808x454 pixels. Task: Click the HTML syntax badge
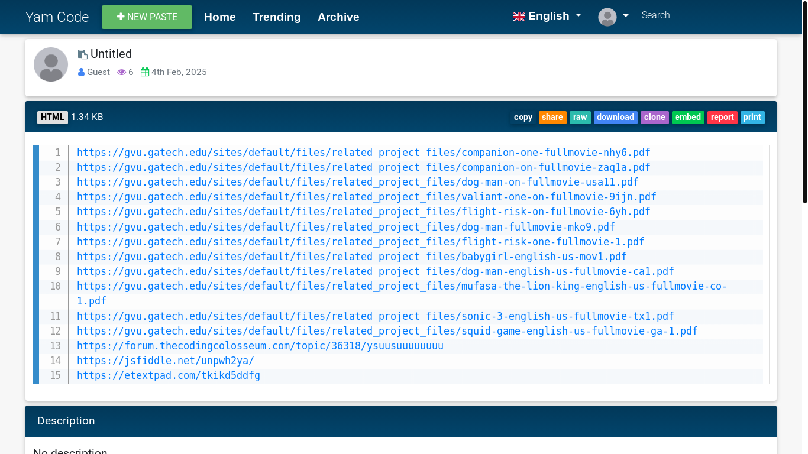(x=53, y=117)
